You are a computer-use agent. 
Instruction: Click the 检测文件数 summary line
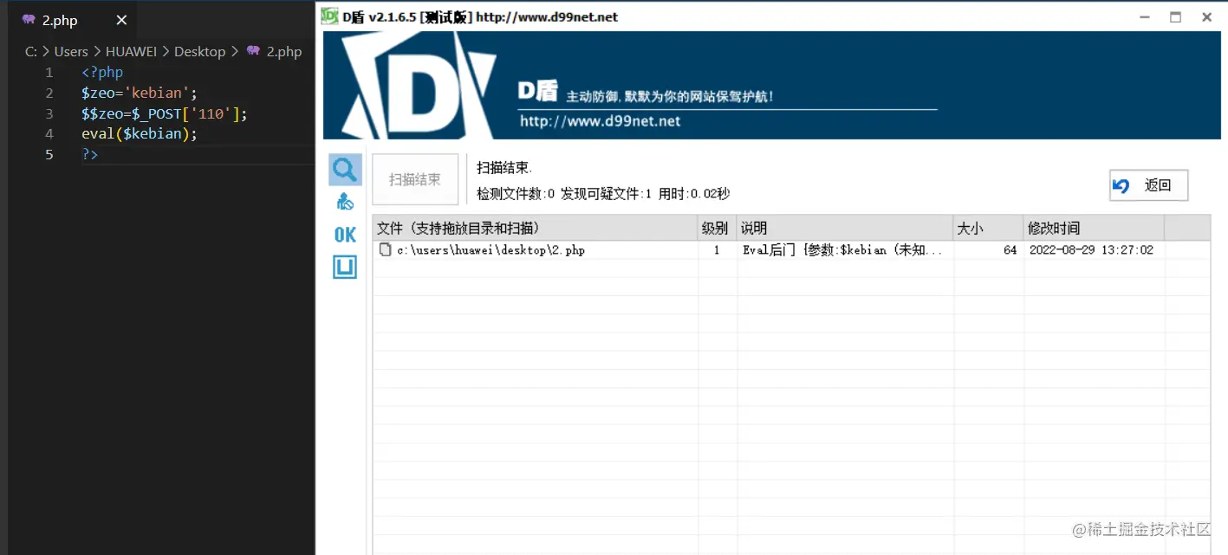coord(603,194)
